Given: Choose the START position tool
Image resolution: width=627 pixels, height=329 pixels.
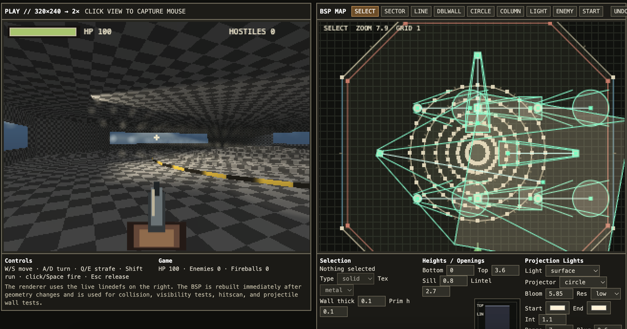Looking at the screenshot, I should (x=591, y=11).
